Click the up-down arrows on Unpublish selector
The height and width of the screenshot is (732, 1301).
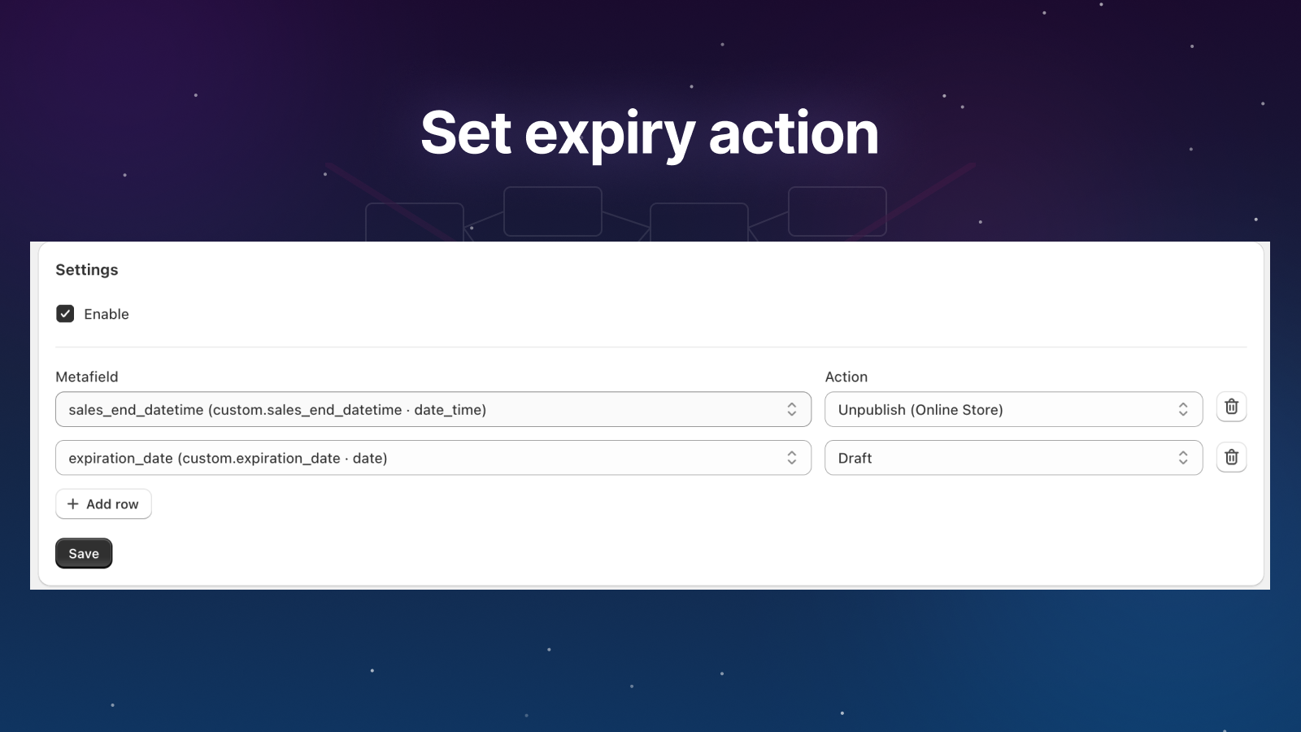pos(1183,410)
